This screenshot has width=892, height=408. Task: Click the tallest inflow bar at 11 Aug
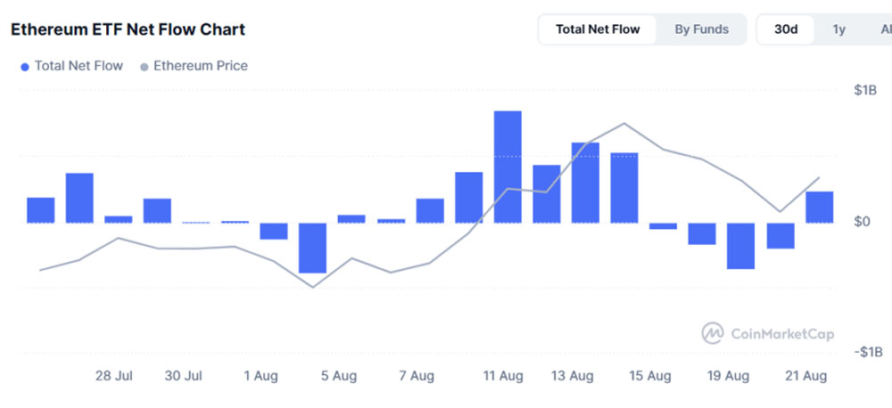pyautogui.click(x=508, y=167)
